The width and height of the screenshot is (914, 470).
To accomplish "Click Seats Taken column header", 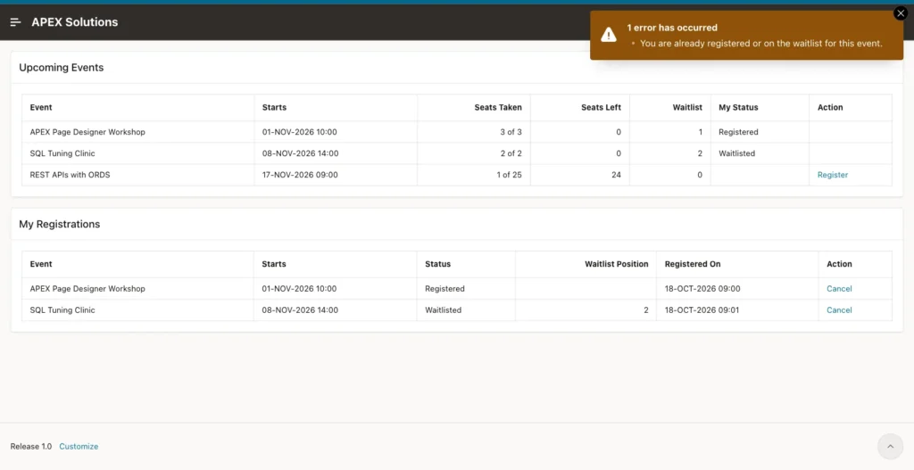I will [x=498, y=107].
